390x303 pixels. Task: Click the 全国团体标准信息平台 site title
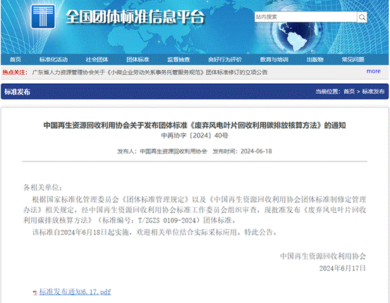coord(135,17)
